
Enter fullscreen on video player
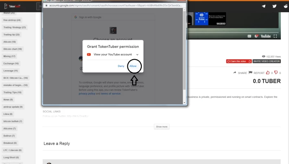[x=275, y=36]
